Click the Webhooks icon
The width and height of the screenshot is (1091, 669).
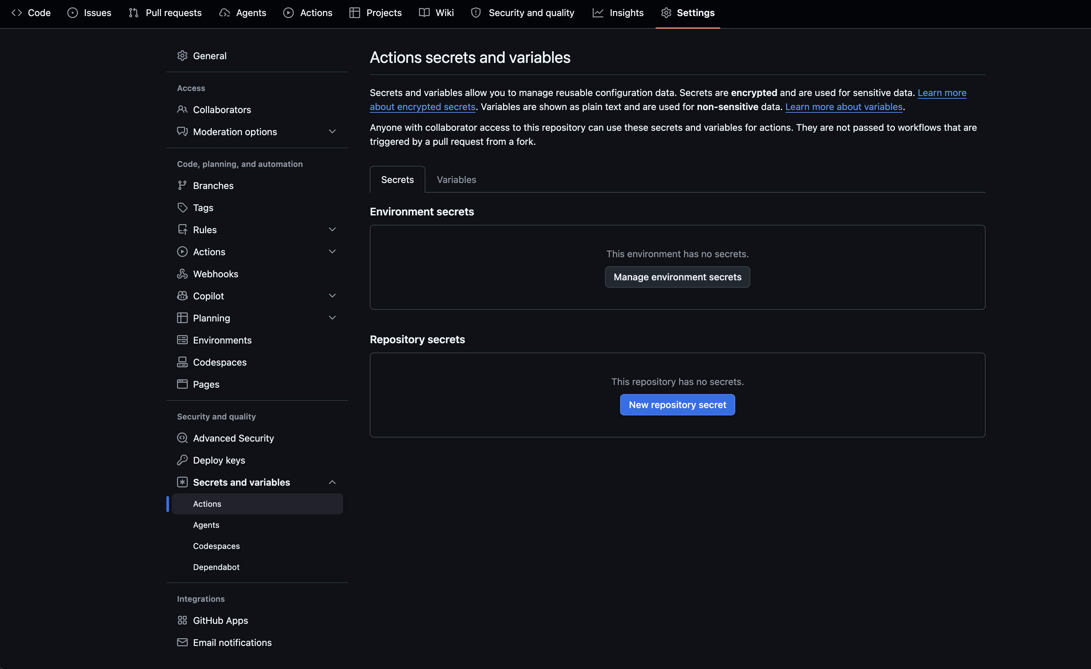point(182,274)
